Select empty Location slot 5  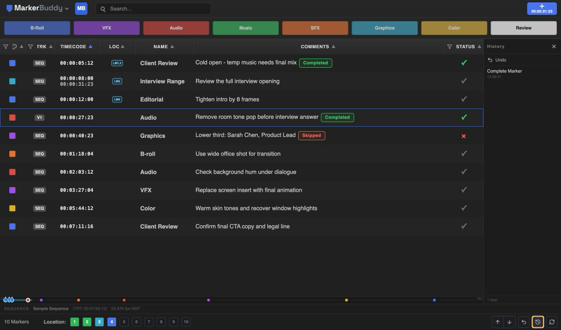pyautogui.click(x=124, y=322)
